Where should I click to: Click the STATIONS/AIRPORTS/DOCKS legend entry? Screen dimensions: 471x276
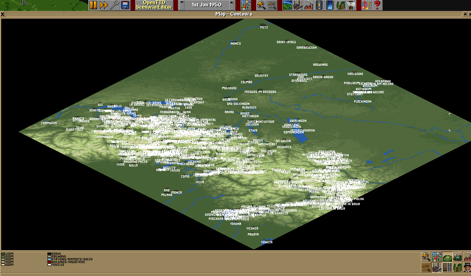coord(70,259)
